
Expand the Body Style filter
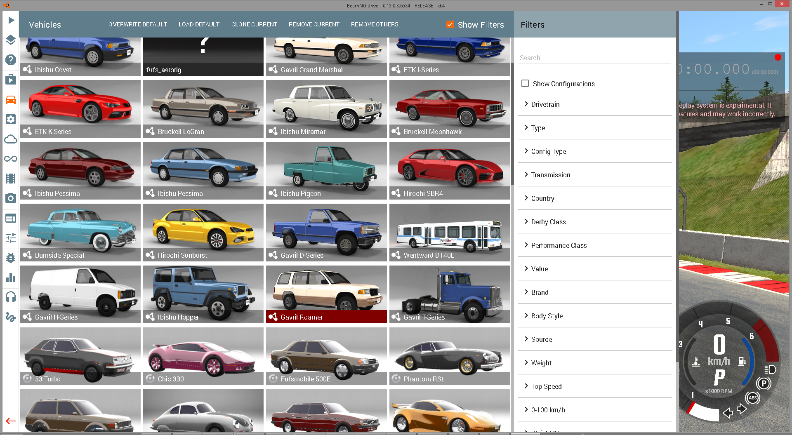[595, 316]
